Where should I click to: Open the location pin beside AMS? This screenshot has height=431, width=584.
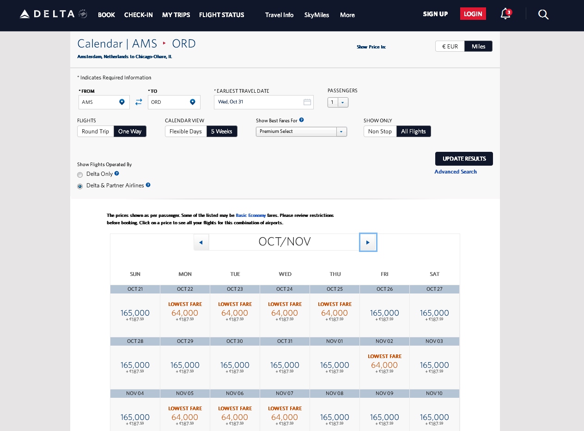coord(122,102)
